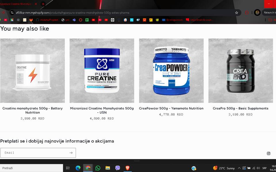Viewport: 276px width, 172px height.
Task: Click the 4,890.00 RSD price
Action: pos(102,118)
